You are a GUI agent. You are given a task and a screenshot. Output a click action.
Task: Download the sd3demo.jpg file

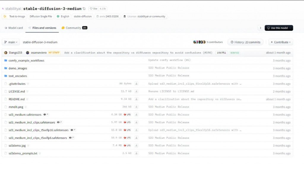136,145
